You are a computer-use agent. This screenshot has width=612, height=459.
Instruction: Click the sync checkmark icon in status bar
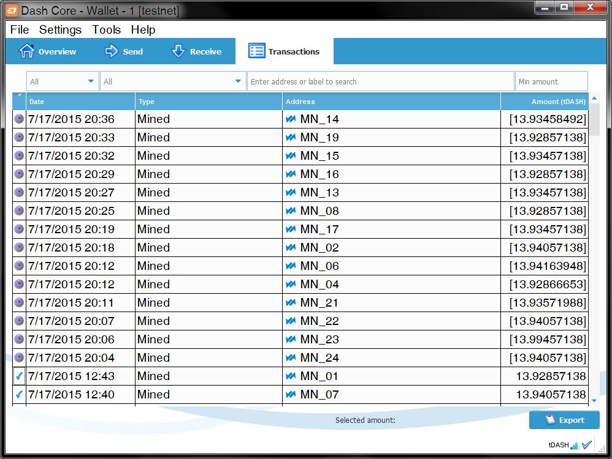[x=587, y=444]
